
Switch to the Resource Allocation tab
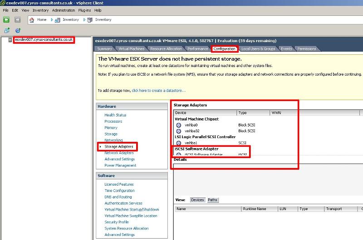point(166,49)
